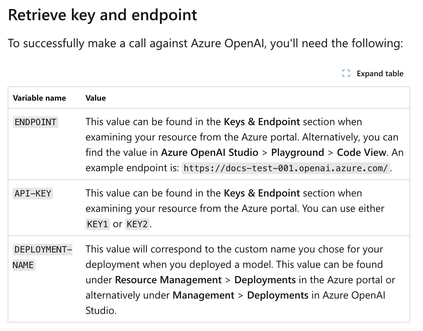Click the example endpoint URL code snippet
The width and height of the screenshot is (423, 331).
pos(286,168)
